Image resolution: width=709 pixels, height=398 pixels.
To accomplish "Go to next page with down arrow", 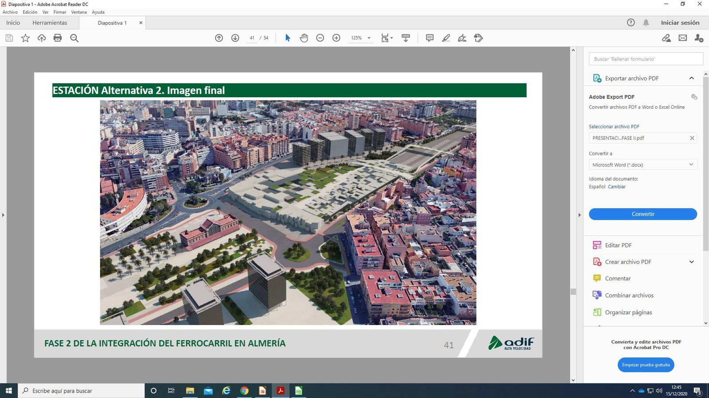I will (235, 38).
